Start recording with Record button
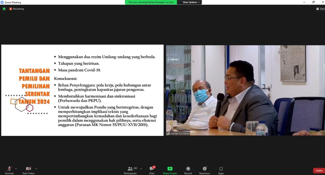This screenshot has height=175, width=325. pos(188,169)
